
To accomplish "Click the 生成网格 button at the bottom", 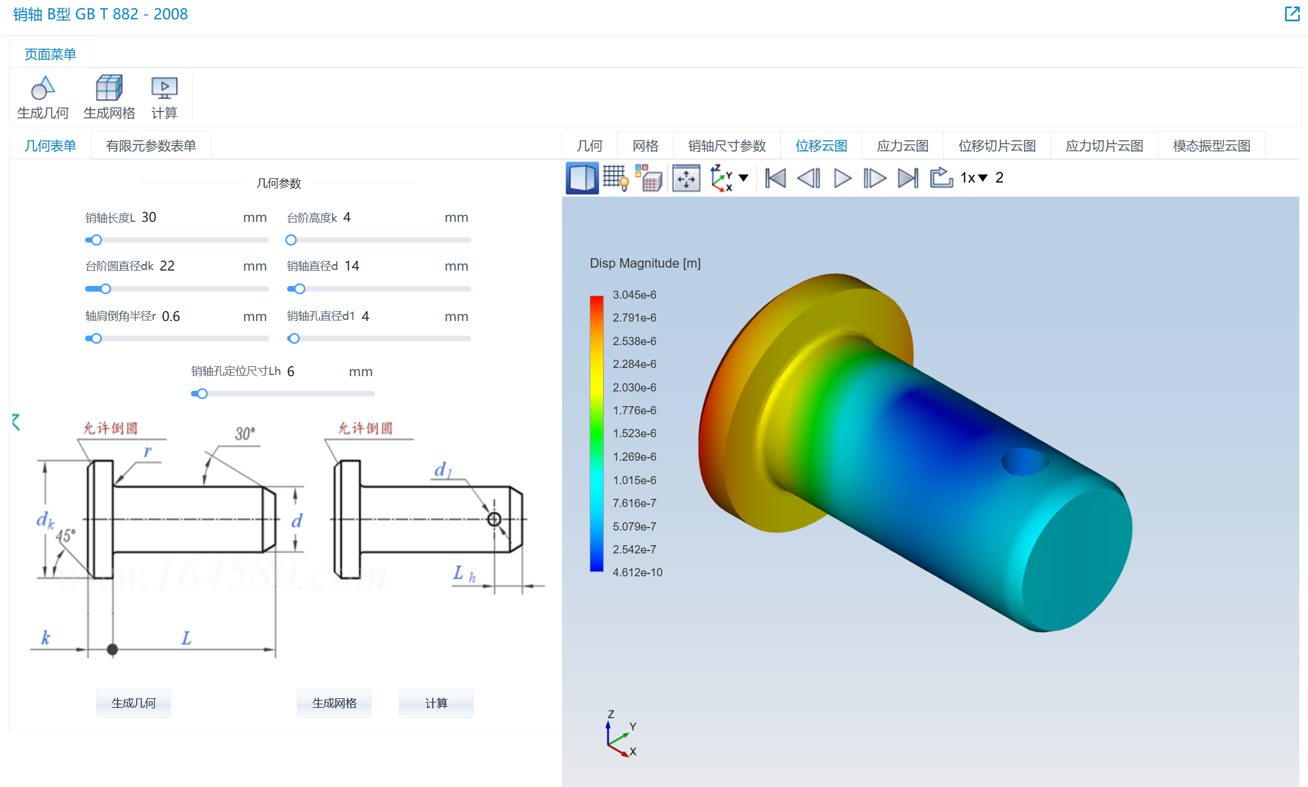I will tap(334, 702).
